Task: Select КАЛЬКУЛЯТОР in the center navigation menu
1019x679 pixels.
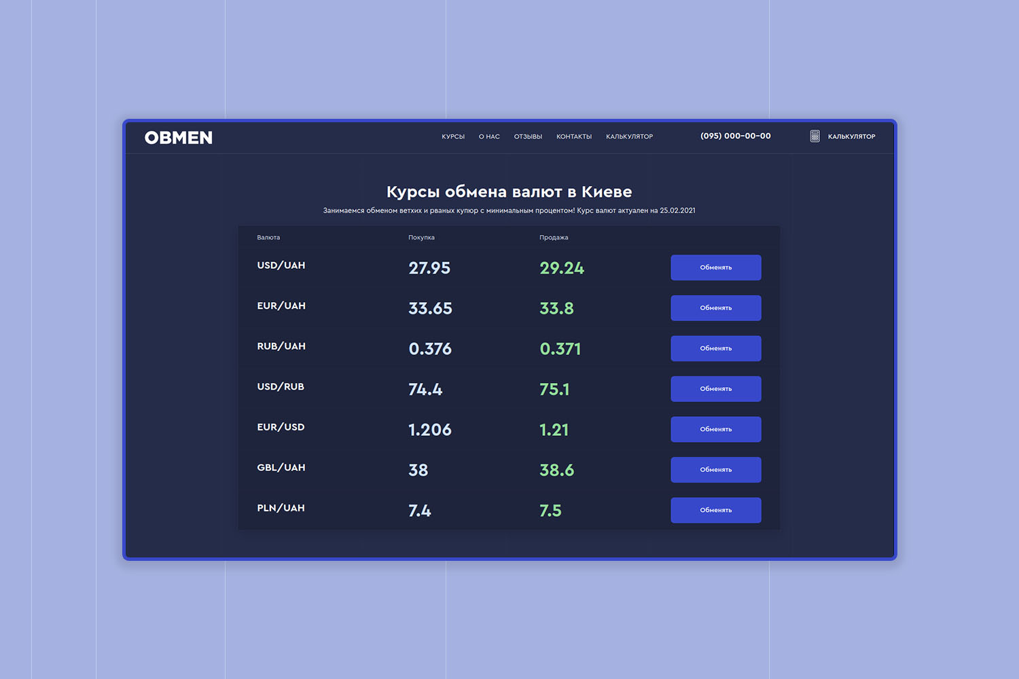Action: point(629,136)
